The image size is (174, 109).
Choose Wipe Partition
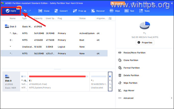(x=130, y=83)
